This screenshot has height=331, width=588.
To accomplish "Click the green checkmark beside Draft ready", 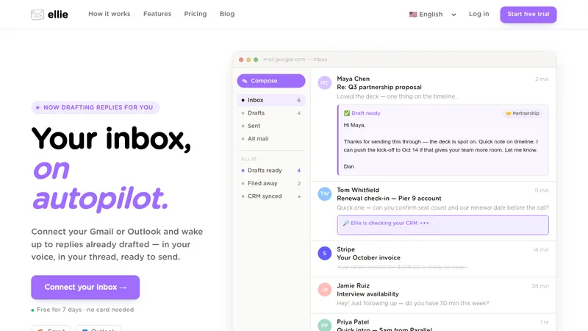I will (346, 113).
